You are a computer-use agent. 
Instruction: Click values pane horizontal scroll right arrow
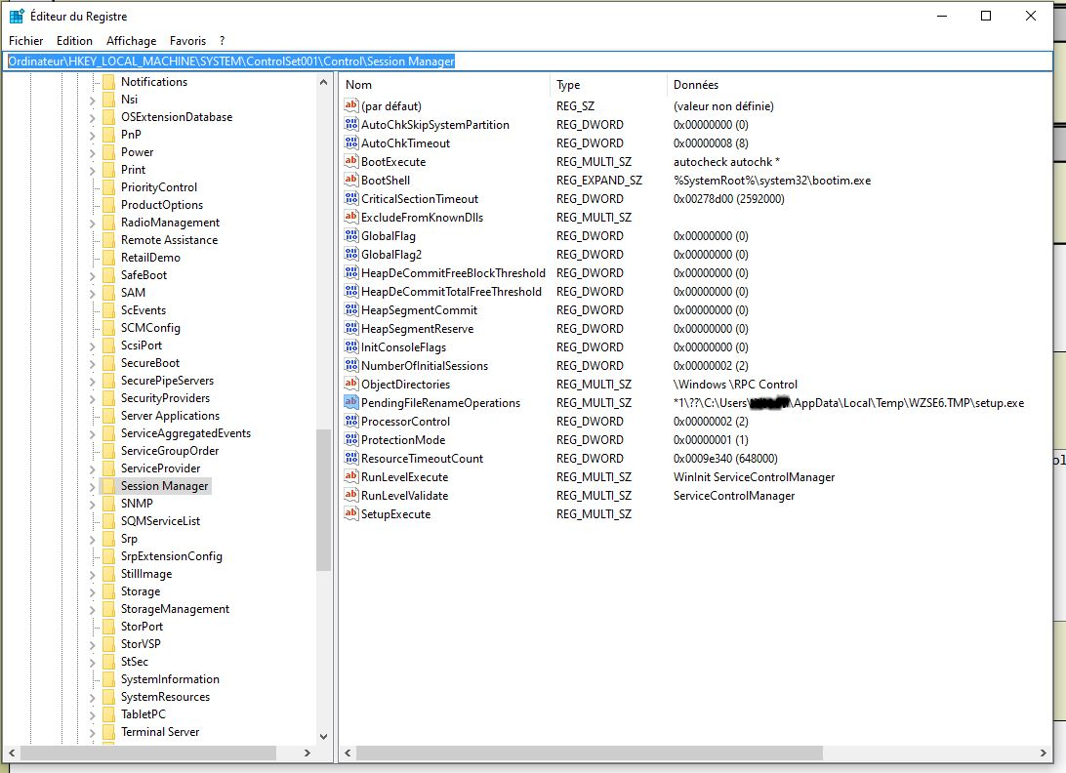tap(1043, 753)
